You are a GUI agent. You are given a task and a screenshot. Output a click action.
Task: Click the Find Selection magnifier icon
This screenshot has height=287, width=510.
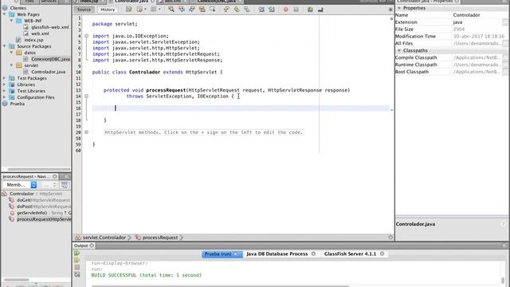[171, 10]
